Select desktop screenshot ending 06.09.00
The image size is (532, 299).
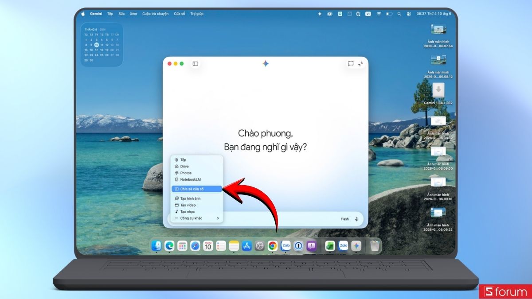(x=438, y=159)
